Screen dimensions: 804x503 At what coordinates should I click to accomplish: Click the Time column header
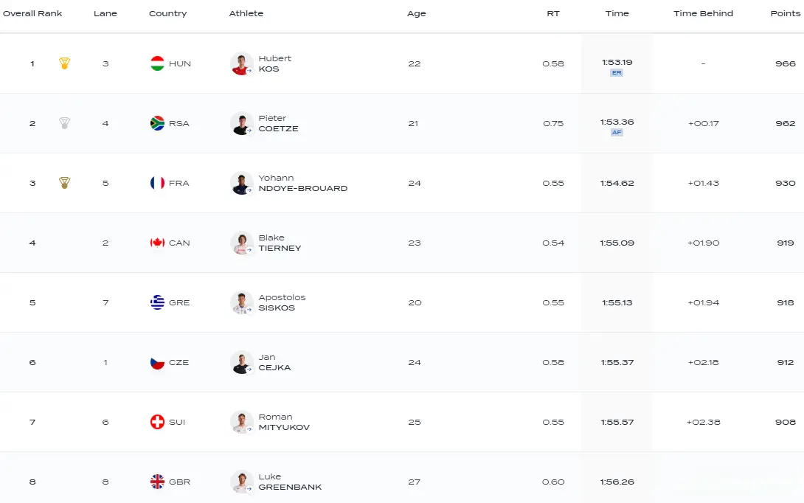(617, 13)
